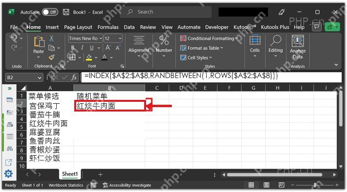Toggle Bold formatting
The image size is (347, 192).
73,48
